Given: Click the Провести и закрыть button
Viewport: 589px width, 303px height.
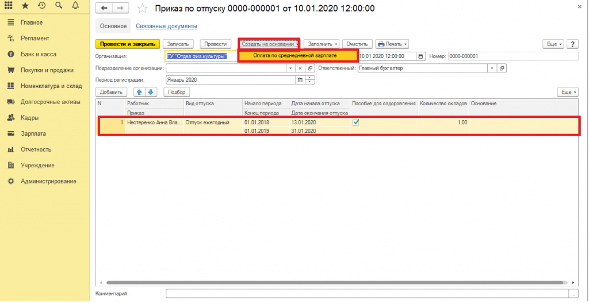Looking at the screenshot, I should coord(127,44).
